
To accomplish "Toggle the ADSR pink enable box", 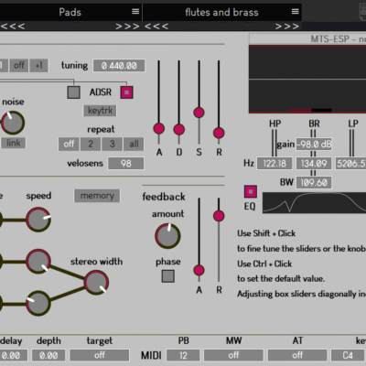I will [127, 92].
